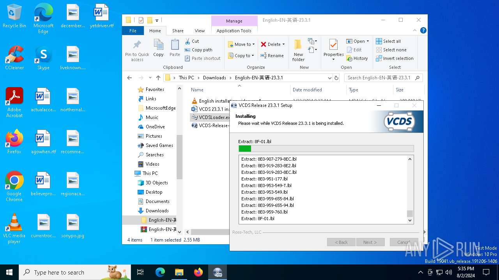499x280 pixels.
Task: Open Microsoft Edge from taskbar
Action: [x=160, y=272]
